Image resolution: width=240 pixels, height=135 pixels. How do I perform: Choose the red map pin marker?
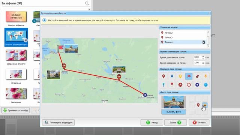(163, 76)
